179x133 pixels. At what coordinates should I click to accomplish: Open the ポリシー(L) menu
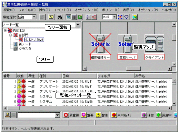click(x=111, y=10)
